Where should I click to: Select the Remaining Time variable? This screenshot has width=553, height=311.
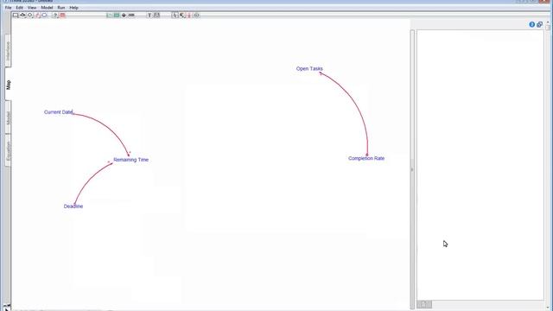[x=130, y=160]
